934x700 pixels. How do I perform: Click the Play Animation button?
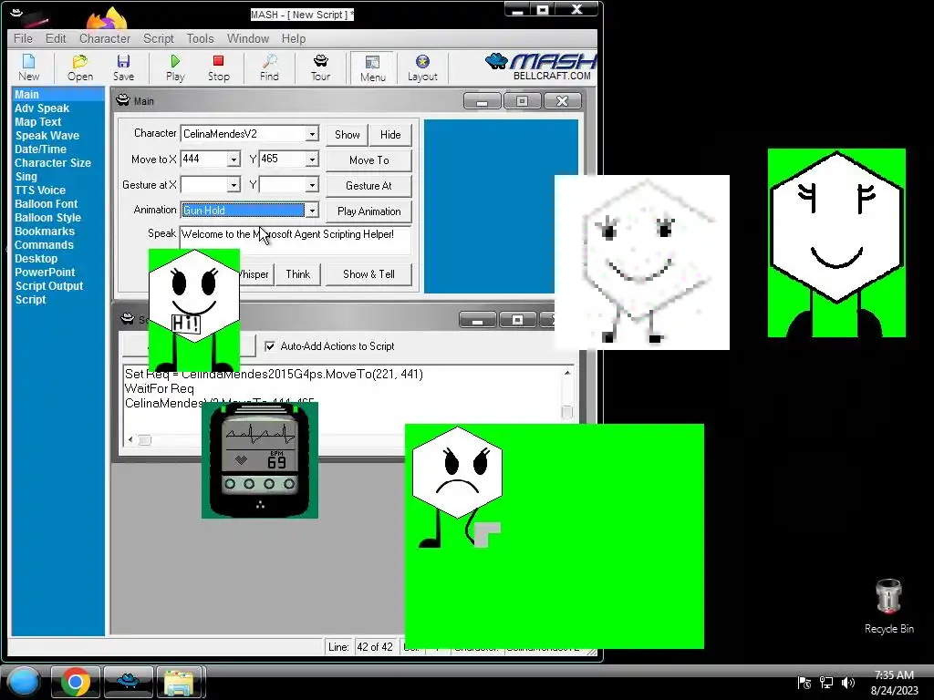368,211
